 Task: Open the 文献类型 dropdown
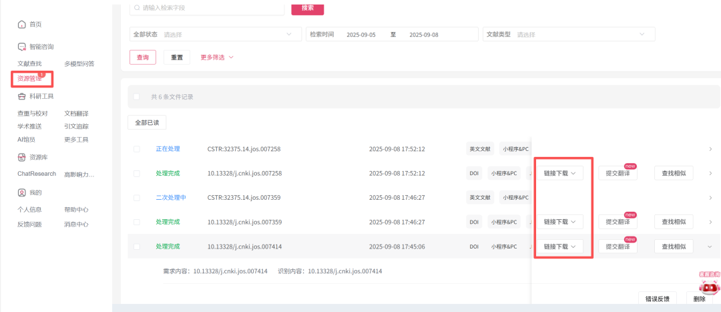(567, 35)
